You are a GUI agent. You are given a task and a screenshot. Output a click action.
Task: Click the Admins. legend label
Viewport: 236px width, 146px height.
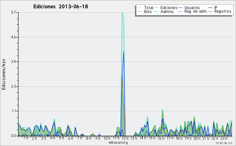pyautogui.click(x=168, y=11)
